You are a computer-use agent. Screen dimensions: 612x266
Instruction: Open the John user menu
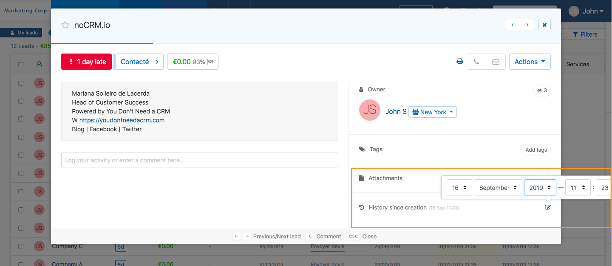(587, 11)
